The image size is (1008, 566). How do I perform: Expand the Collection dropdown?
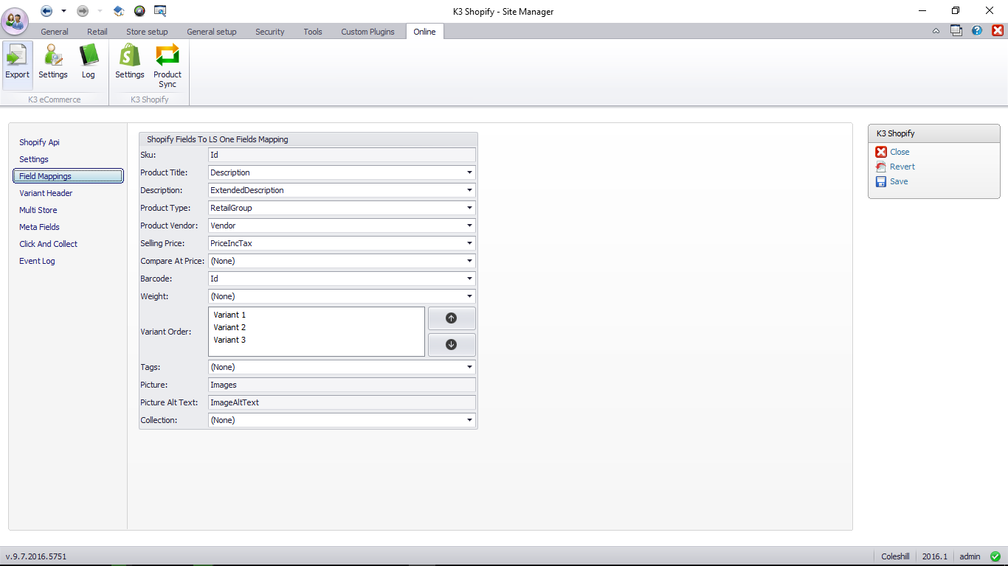click(469, 420)
